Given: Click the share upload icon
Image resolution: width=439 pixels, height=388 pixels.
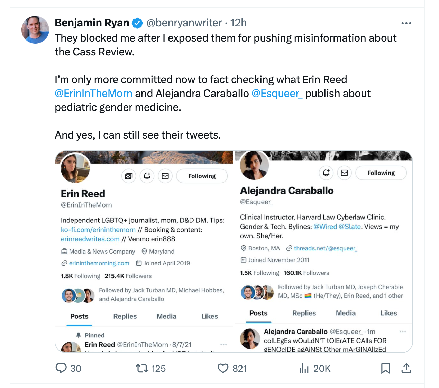Looking at the screenshot, I should pyautogui.click(x=406, y=368).
